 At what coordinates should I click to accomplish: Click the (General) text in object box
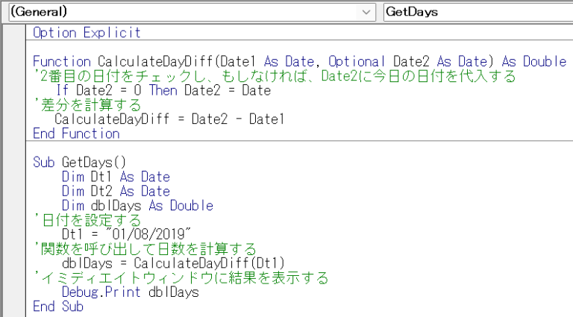click(39, 12)
